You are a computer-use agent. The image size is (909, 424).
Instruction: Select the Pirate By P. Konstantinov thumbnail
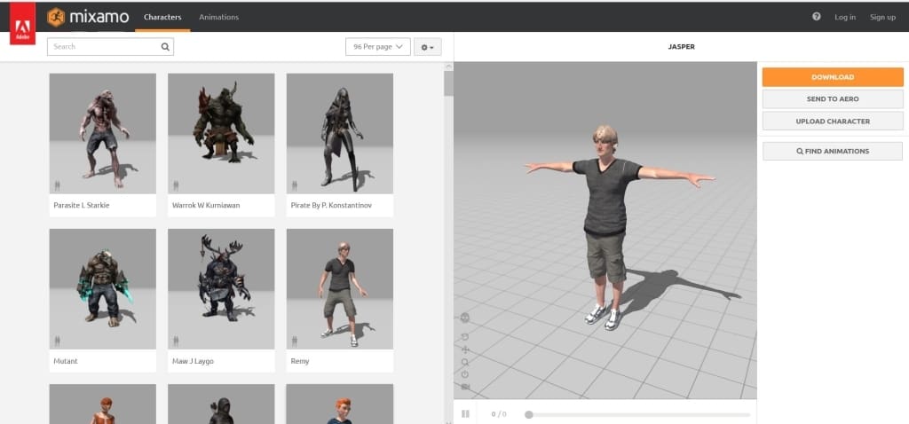(340, 133)
